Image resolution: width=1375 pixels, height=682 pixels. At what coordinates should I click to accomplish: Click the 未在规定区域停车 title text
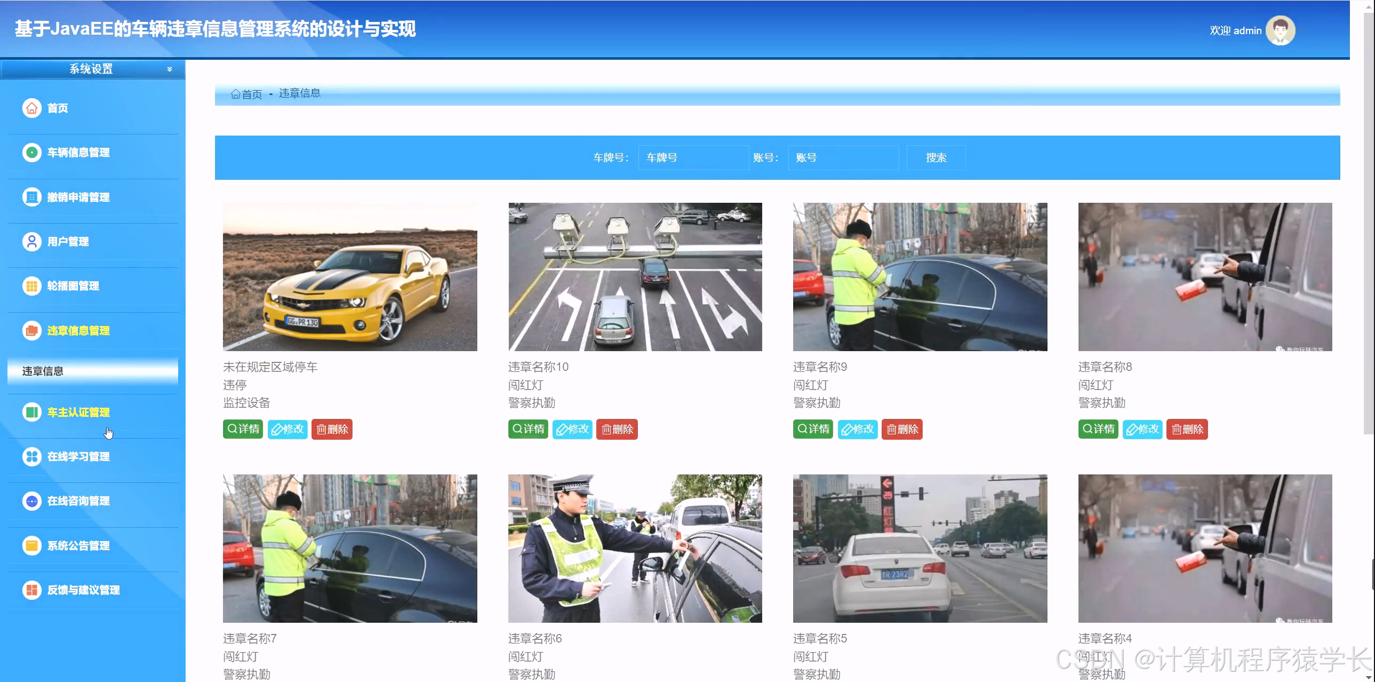click(x=270, y=367)
